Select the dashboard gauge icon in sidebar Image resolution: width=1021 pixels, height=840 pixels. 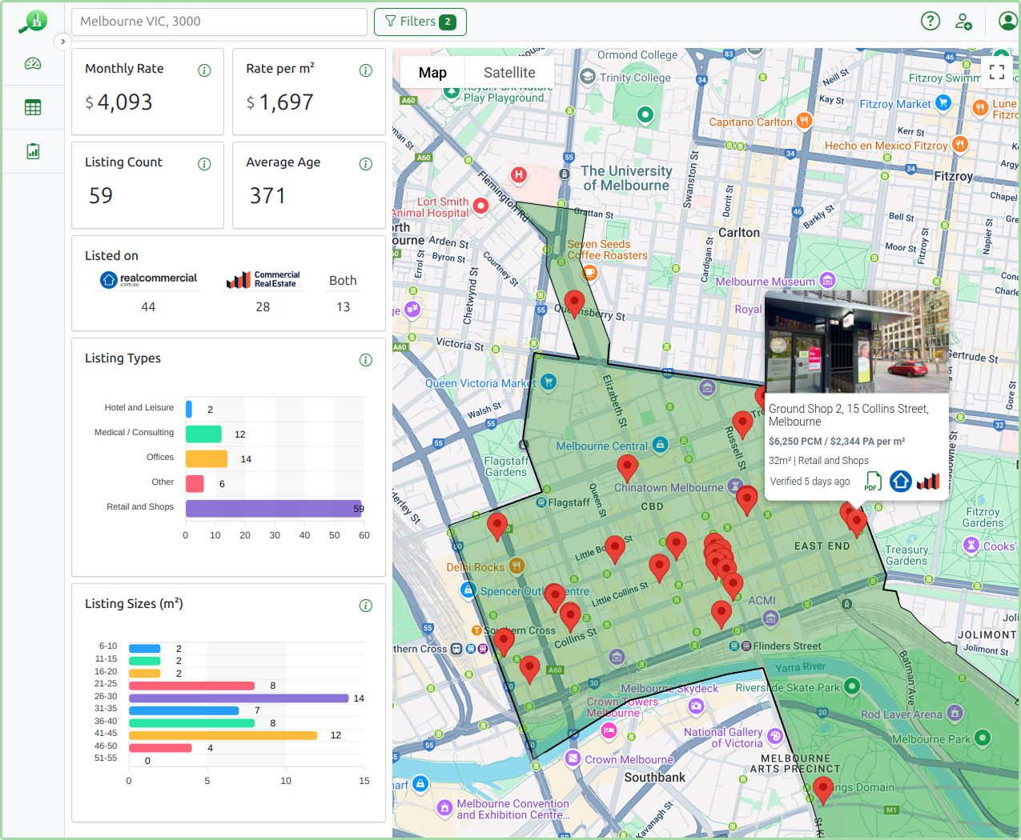[33, 62]
